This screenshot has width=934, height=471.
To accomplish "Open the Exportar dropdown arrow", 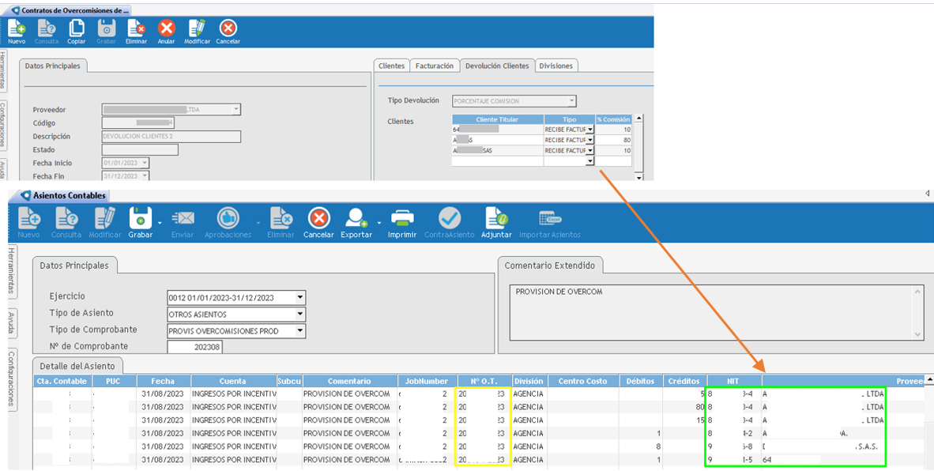I will (378, 224).
